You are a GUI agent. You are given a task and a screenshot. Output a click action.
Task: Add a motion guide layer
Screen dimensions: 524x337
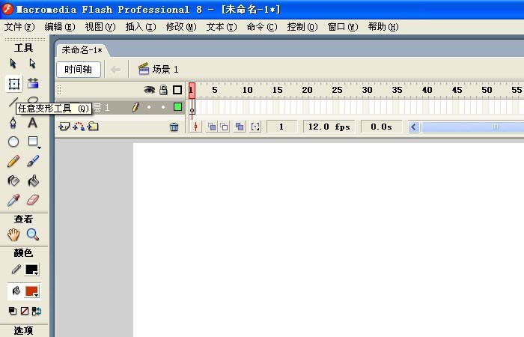pyautogui.click(x=79, y=127)
